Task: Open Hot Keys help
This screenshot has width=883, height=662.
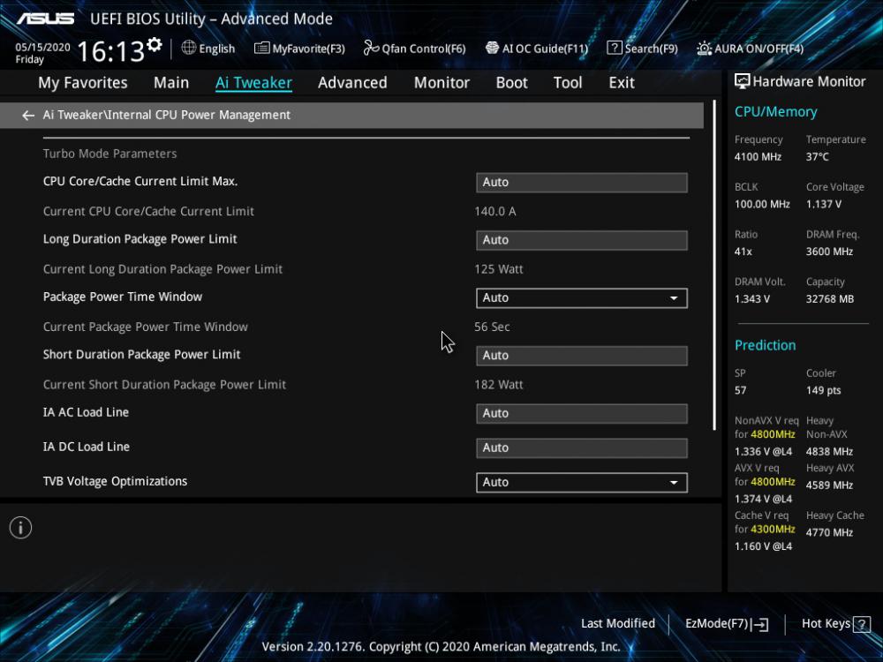Action: click(x=835, y=624)
